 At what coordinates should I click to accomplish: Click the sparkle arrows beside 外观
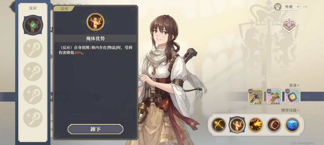coord(305,7)
